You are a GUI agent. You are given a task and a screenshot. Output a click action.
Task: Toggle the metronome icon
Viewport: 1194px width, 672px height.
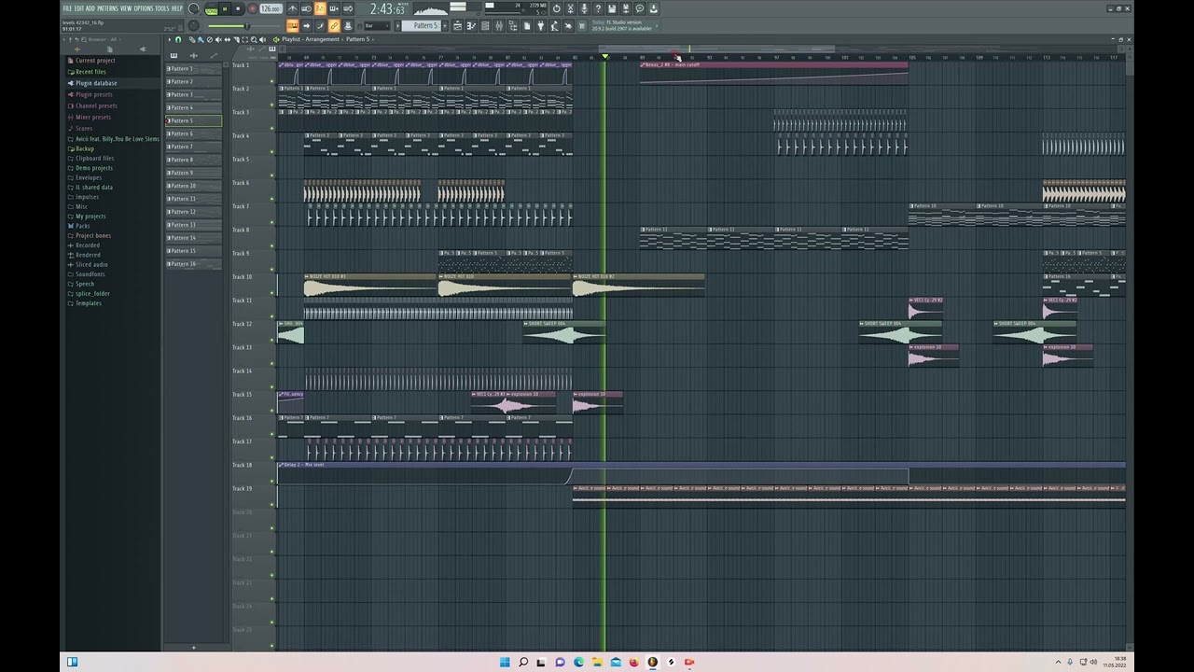[292, 8]
